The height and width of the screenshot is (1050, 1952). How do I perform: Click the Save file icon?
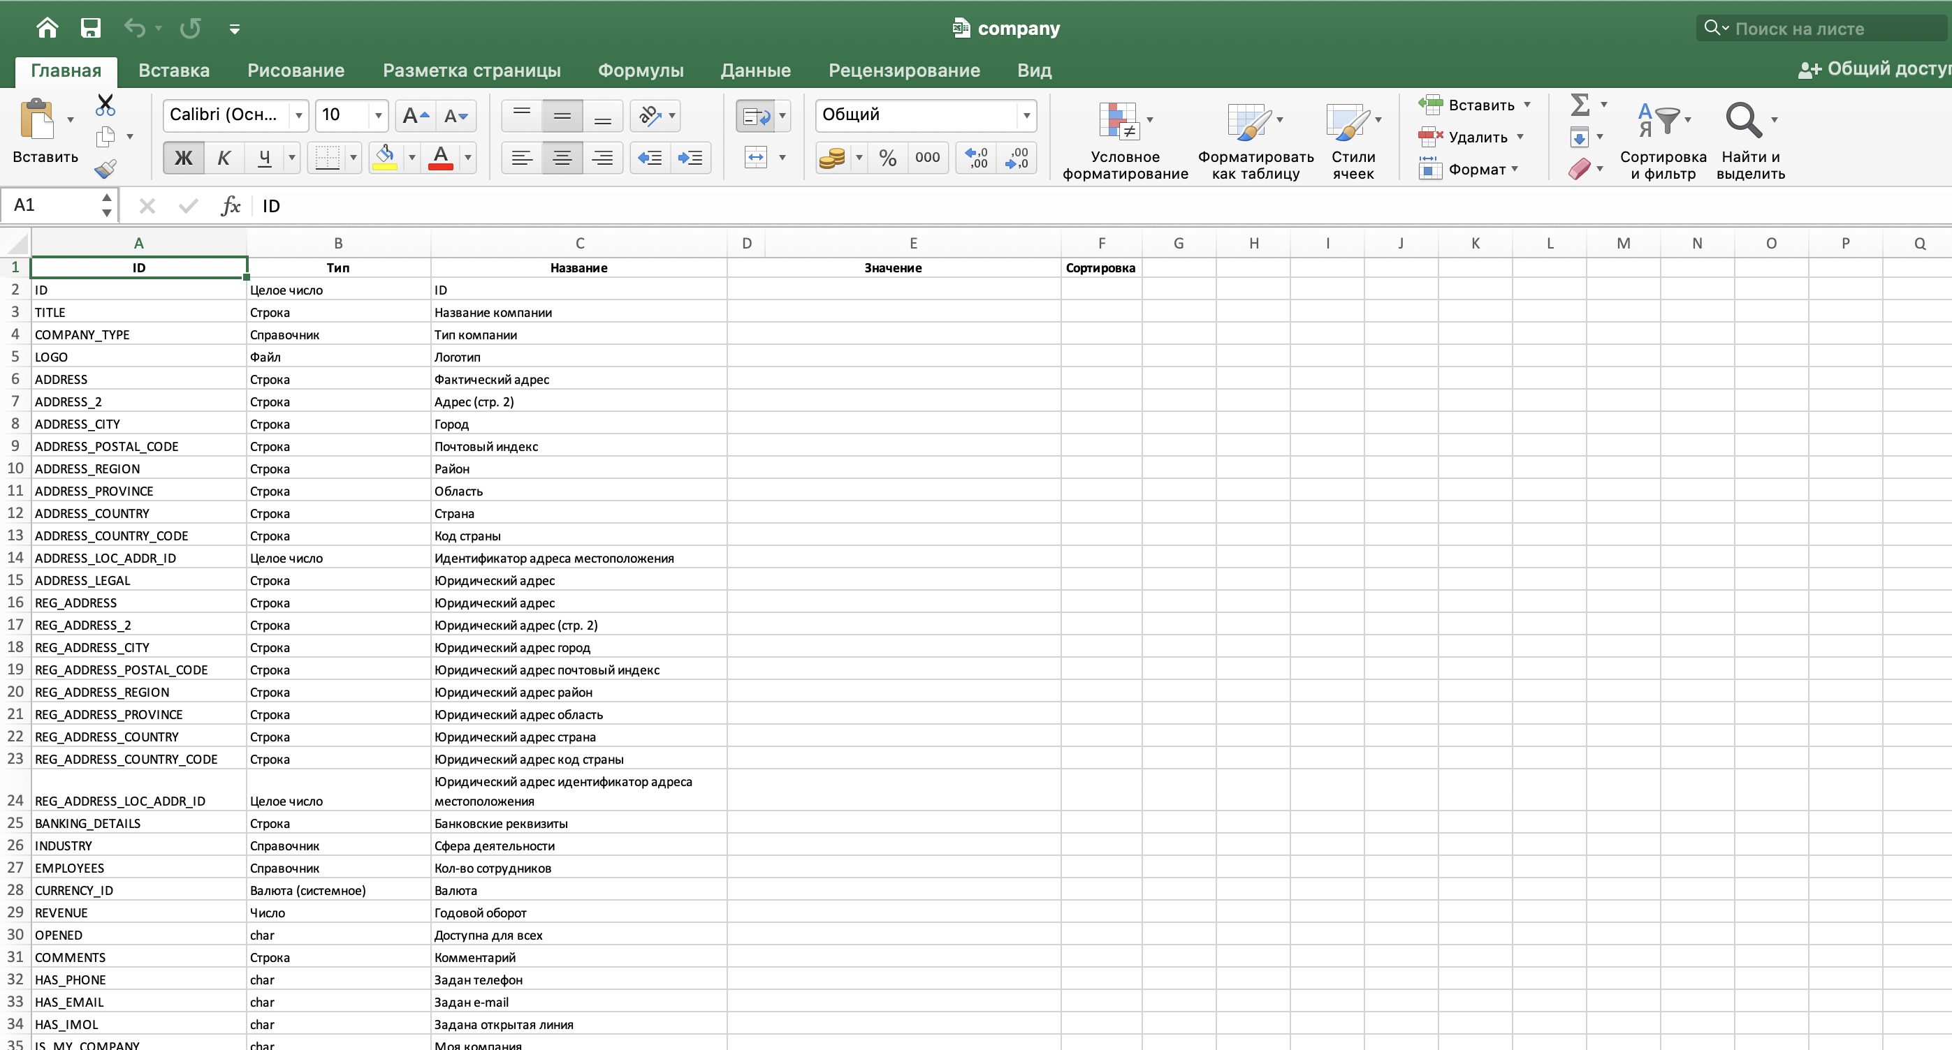coord(90,28)
